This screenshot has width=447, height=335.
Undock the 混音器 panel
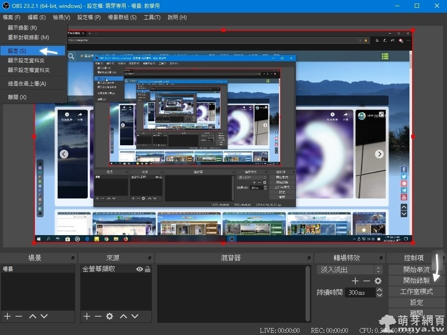309,258
